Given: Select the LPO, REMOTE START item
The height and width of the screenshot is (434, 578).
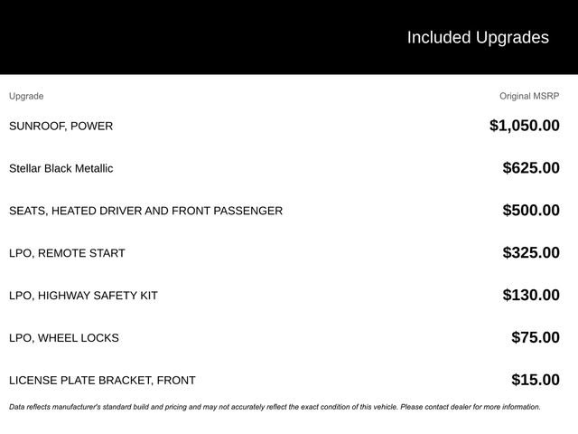Looking at the screenshot, I should click(x=67, y=253).
